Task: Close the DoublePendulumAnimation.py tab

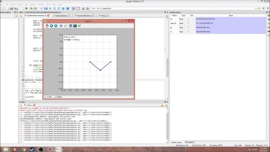Action: point(49,16)
